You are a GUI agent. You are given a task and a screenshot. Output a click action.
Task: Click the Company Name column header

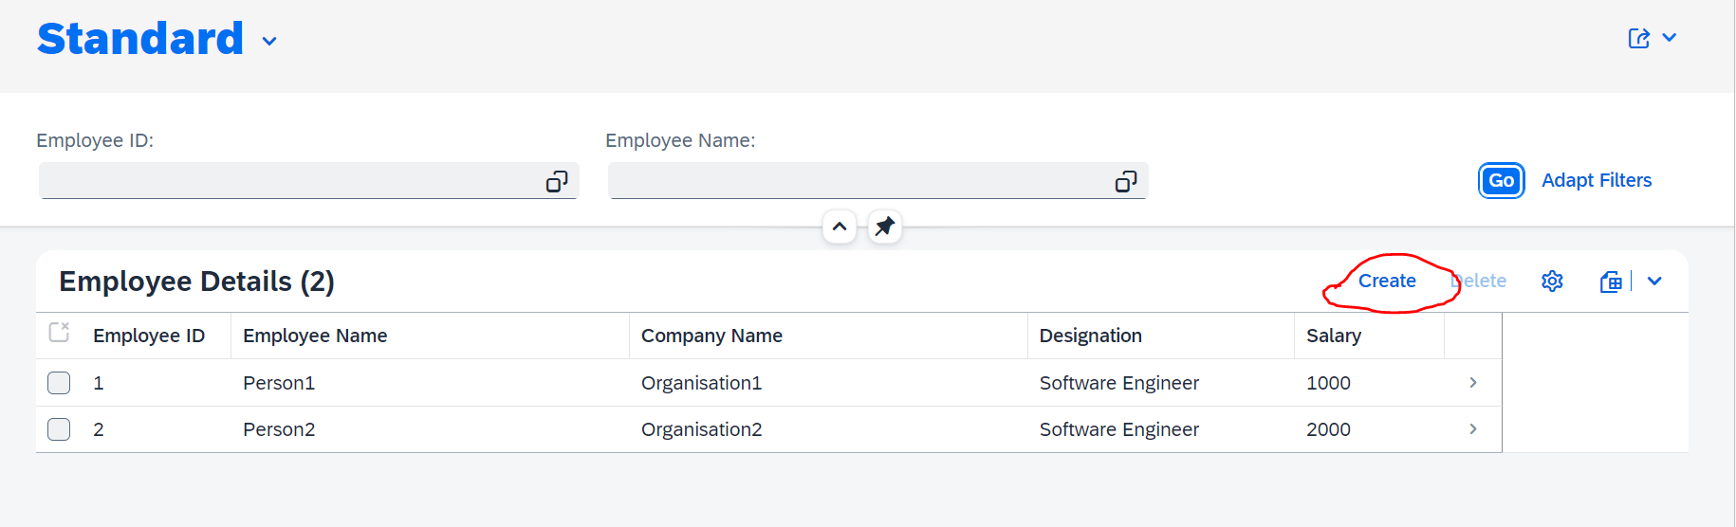pos(711,336)
